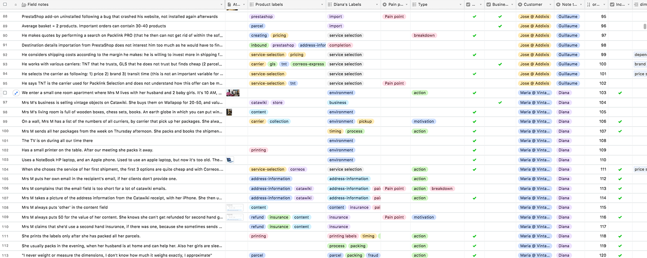Toggle the Busine... checkbox in order 100 row
The width and height of the screenshot is (647, 258).
500,64
